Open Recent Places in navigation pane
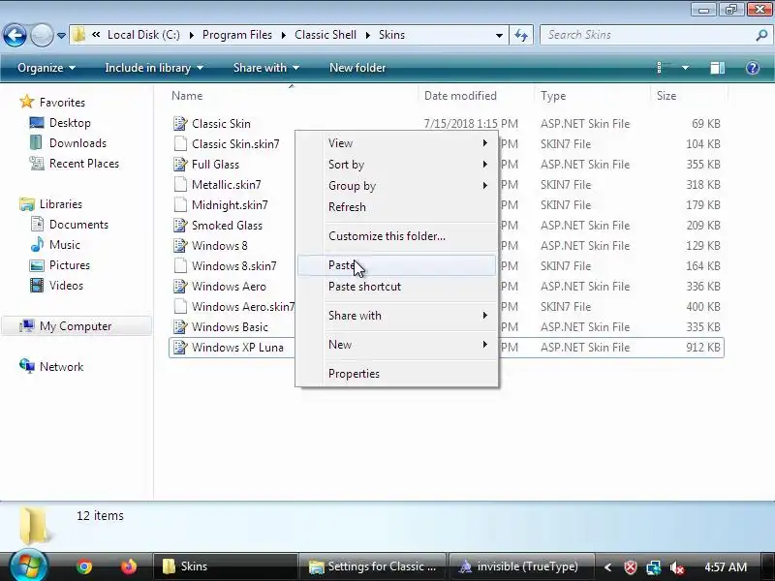The image size is (775, 581). click(x=84, y=164)
